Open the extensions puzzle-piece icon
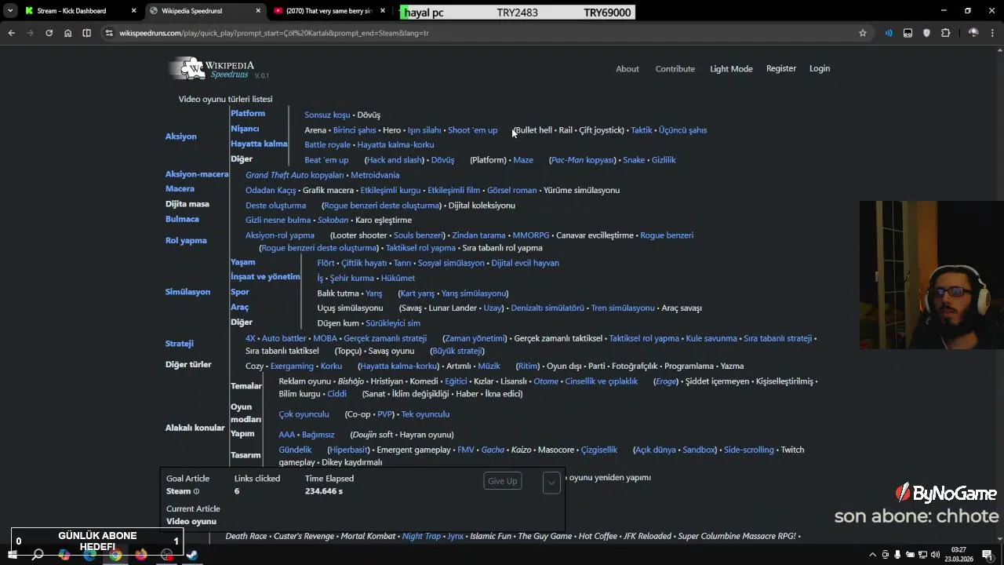Viewport: 1004px width, 565px height. tap(945, 33)
